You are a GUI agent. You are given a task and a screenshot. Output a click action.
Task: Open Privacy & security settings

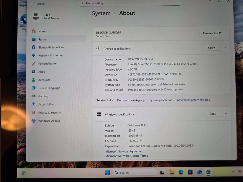[49, 113]
